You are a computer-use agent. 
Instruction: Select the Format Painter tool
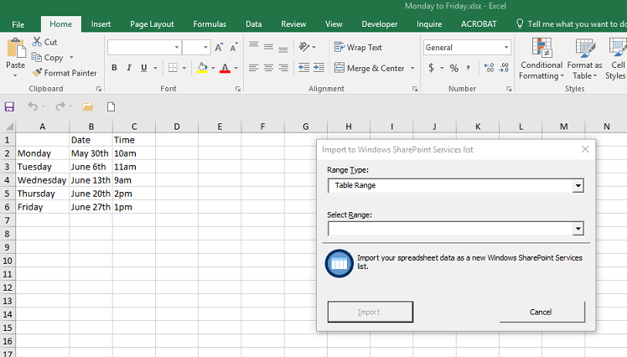65,73
